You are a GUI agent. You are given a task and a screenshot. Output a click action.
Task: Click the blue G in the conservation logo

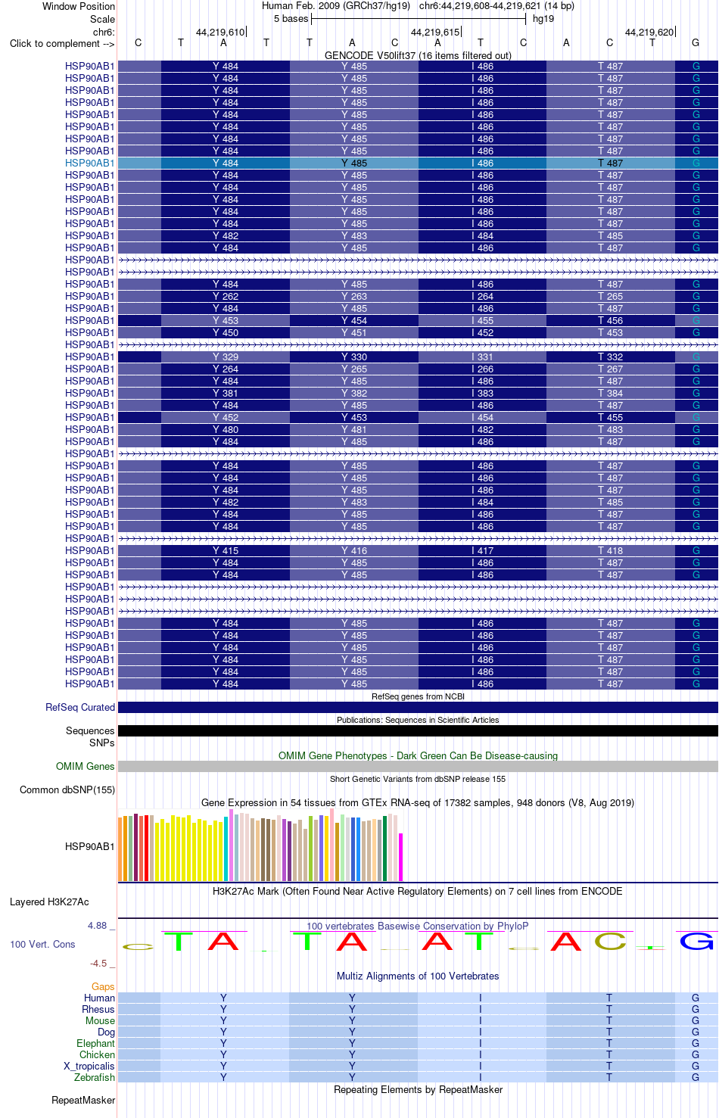pos(696,941)
